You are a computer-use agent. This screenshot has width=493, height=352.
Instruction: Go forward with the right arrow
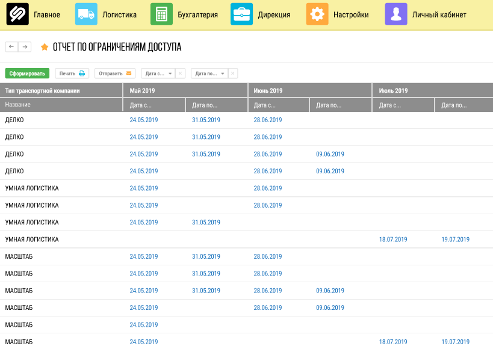25,47
